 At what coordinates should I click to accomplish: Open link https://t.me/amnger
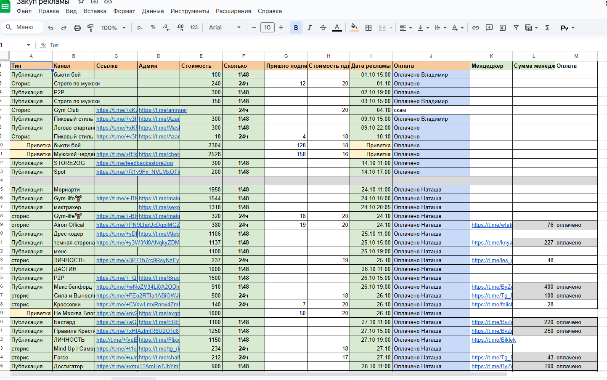tap(163, 110)
